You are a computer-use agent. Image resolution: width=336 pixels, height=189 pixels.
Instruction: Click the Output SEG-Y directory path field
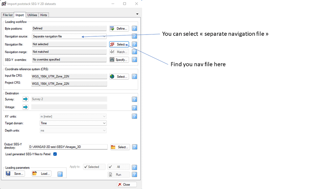coord(68,147)
